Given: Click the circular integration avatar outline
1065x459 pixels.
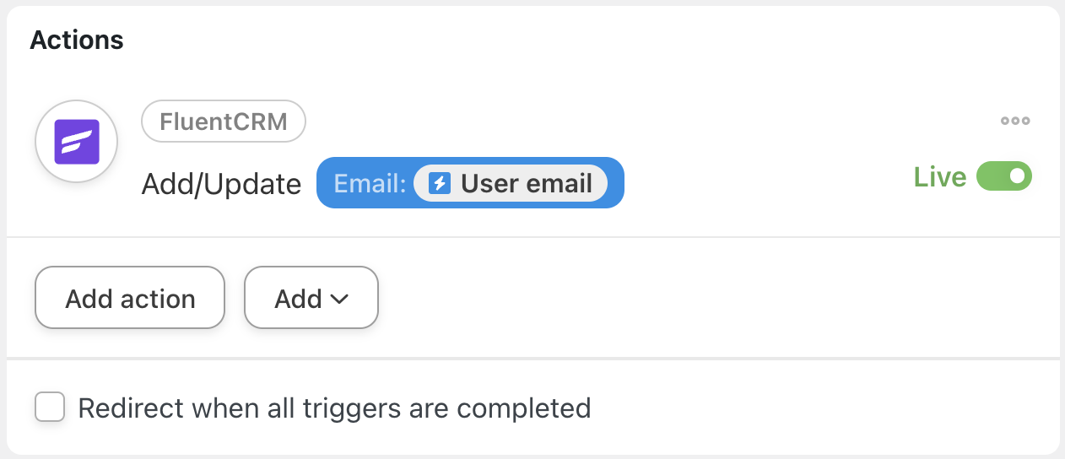Looking at the screenshot, I should click(x=77, y=104).
